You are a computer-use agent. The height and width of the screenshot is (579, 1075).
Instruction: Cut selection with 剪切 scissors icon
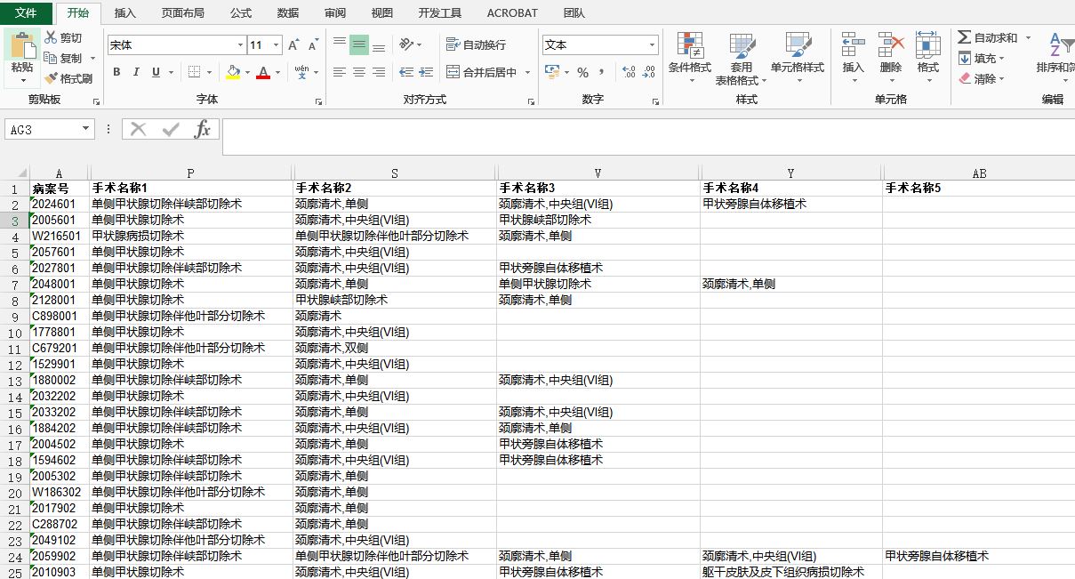click(63, 37)
